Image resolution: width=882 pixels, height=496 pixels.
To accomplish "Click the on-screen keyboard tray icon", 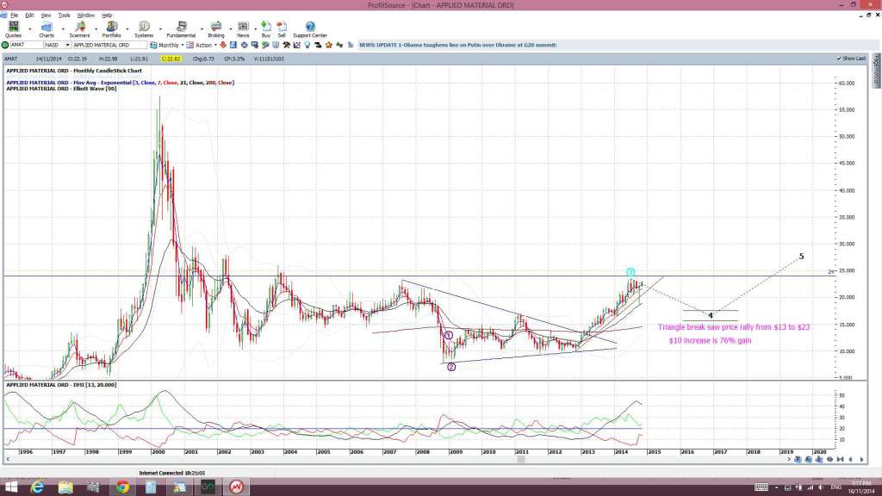I will coord(761,487).
